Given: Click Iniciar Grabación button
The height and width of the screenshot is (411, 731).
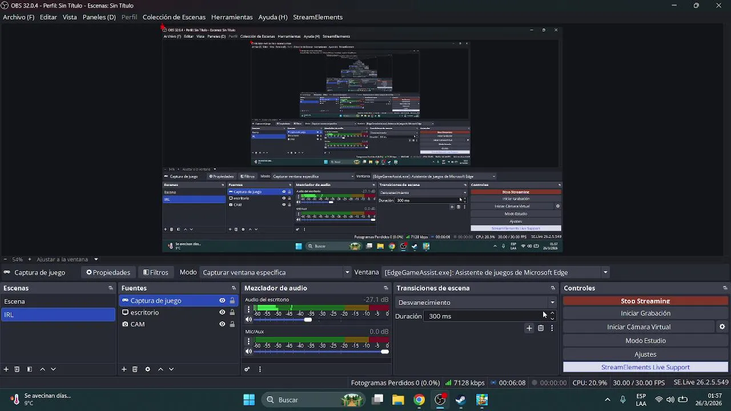Looking at the screenshot, I should (645, 313).
